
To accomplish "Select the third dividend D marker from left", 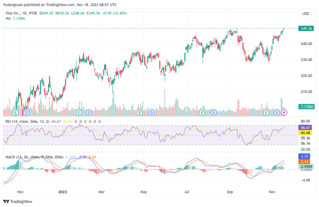I will pyautogui.click(x=152, y=112).
